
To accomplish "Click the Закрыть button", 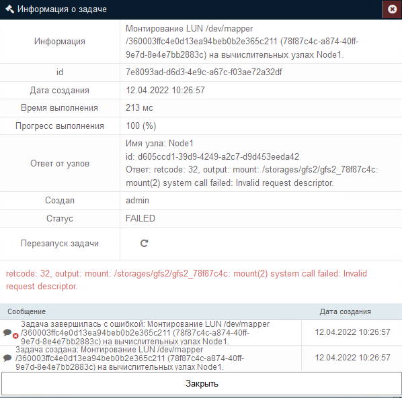I will (202, 383).
